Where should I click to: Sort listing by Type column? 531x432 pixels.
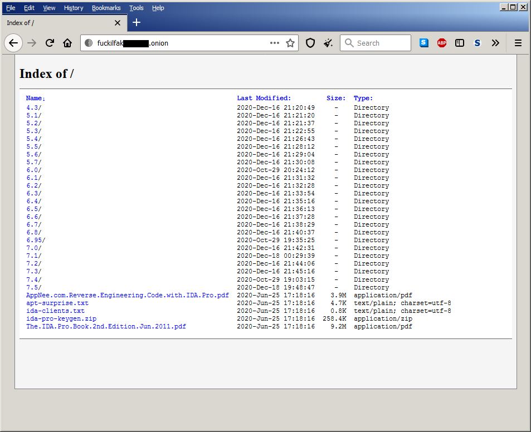363,98
